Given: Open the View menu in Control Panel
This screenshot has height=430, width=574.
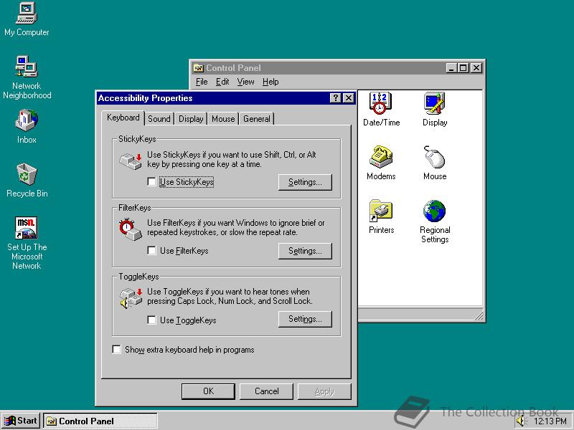Looking at the screenshot, I should (x=246, y=82).
